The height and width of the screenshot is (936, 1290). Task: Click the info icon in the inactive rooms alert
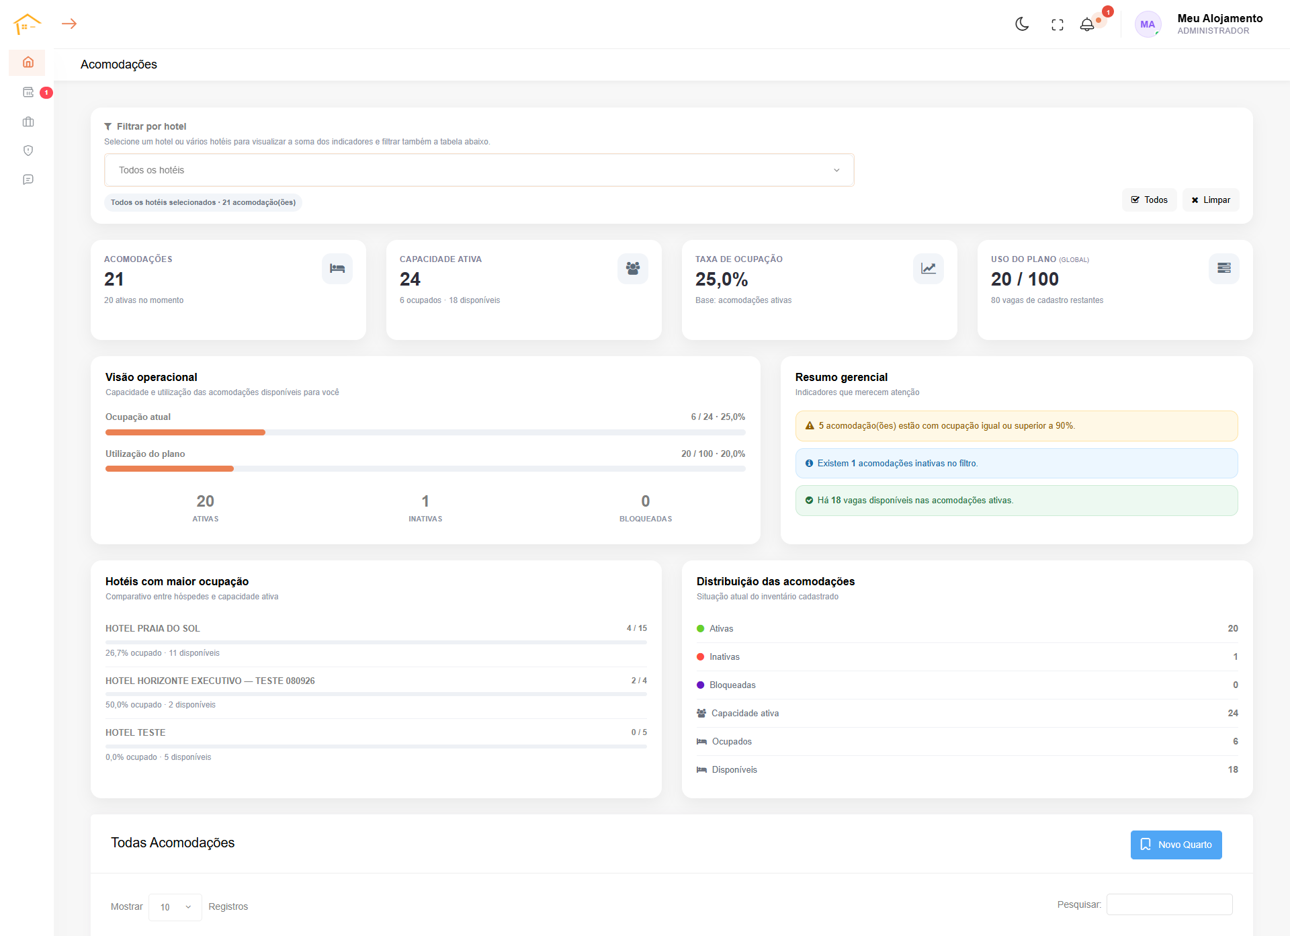click(810, 464)
